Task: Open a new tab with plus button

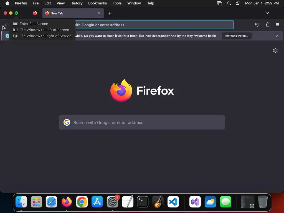Action: click(x=110, y=13)
